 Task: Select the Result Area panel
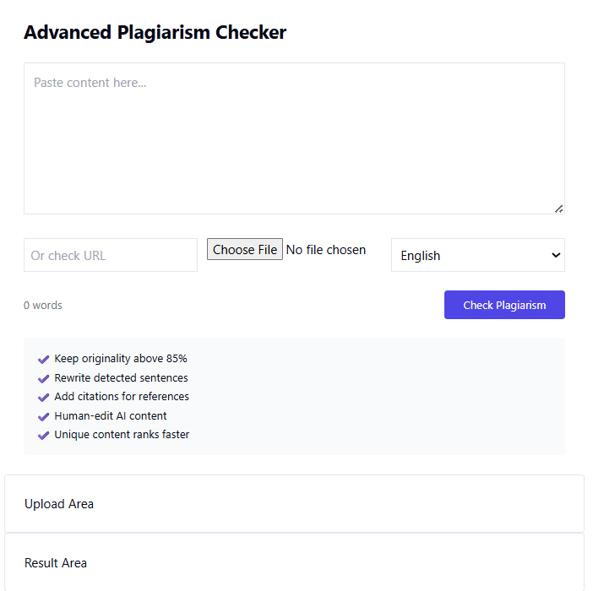click(x=294, y=562)
